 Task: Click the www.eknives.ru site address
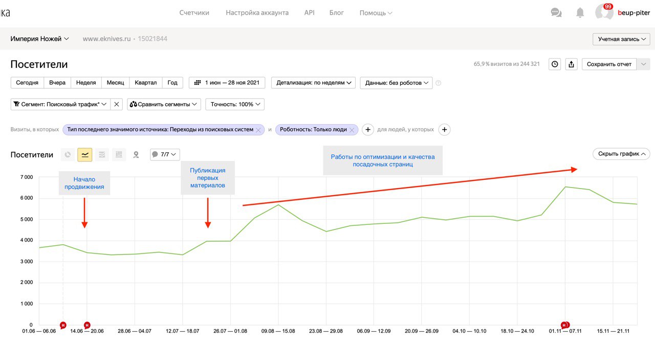(106, 39)
